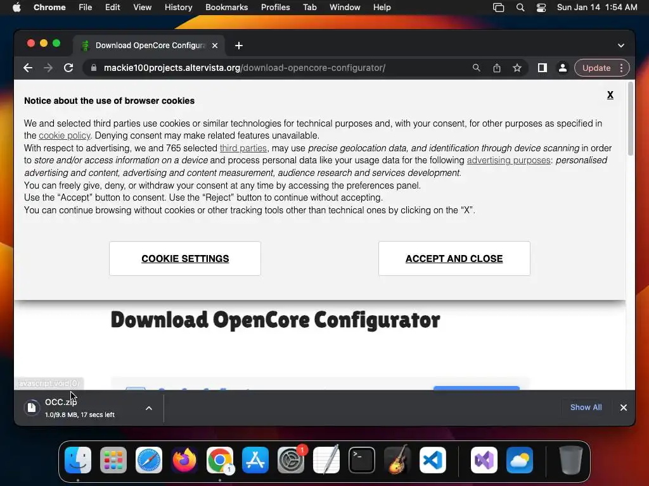Open the Bookmarks menu
The image size is (649, 486).
coord(226,8)
